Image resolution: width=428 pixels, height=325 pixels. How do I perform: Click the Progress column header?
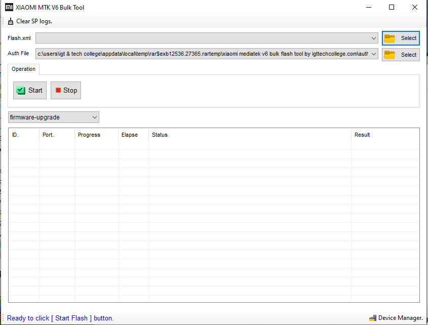pos(89,135)
